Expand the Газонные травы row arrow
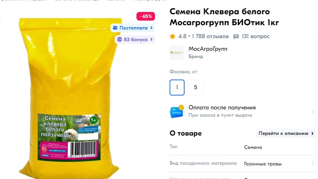 313,163
